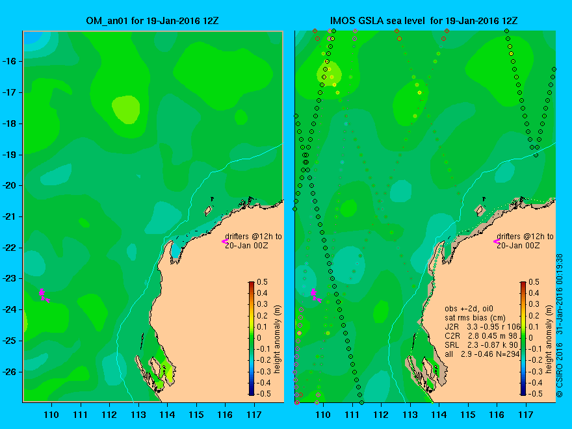The height and width of the screenshot is (429, 572).
Task: Click the magenta drifter track offshore in IMOS GSLA map
Action: point(315,296)
